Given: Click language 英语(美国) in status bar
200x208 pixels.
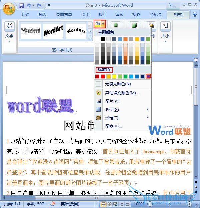Looking at the screenshot, I should pyautogui.click(x=70, y=204).
